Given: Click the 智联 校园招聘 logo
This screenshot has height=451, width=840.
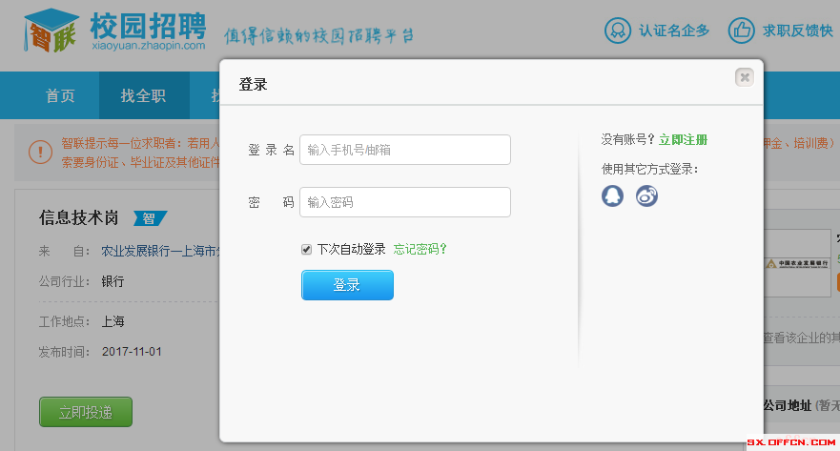Looking at the screenshot, I should point(114,30).
